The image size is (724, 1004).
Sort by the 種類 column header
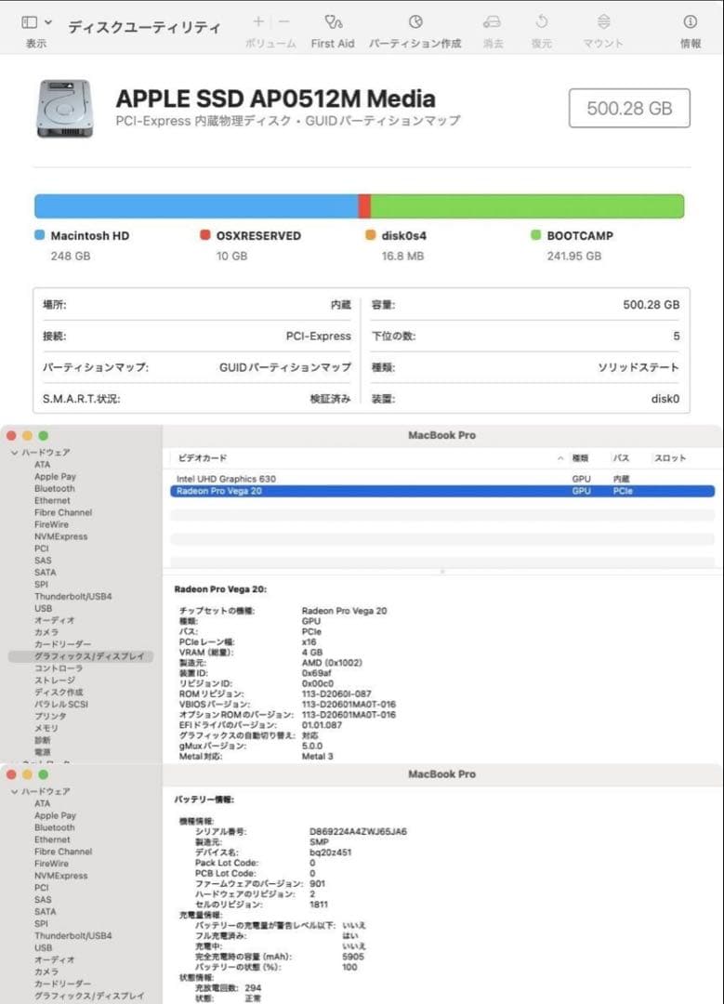(580, 458)
